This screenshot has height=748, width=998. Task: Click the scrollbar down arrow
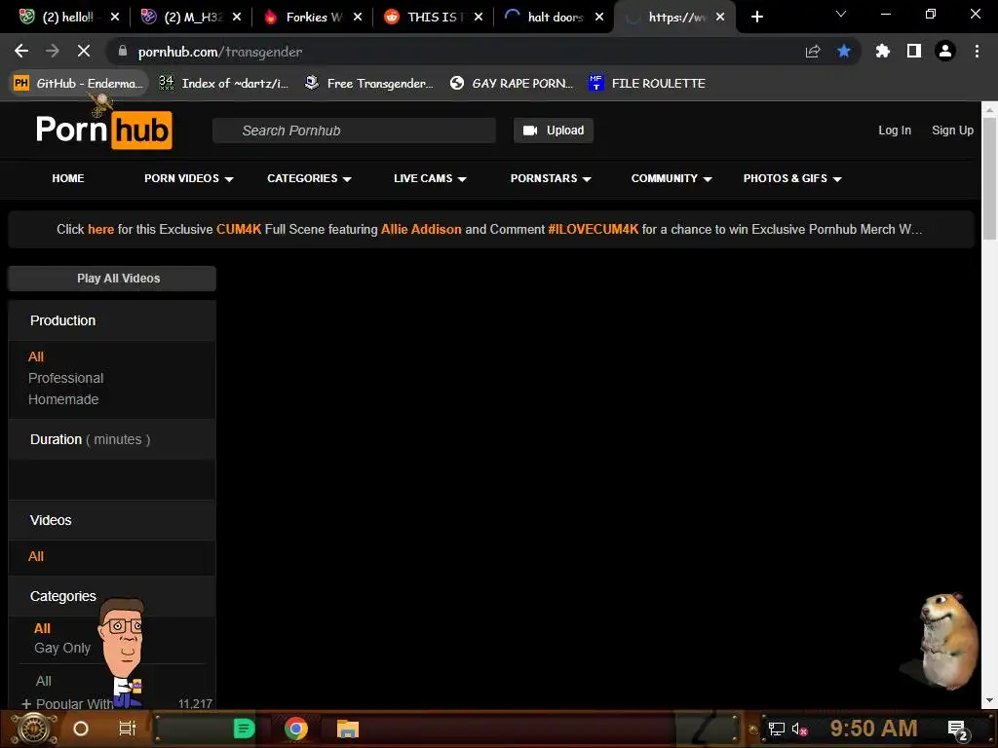(989, 701)
